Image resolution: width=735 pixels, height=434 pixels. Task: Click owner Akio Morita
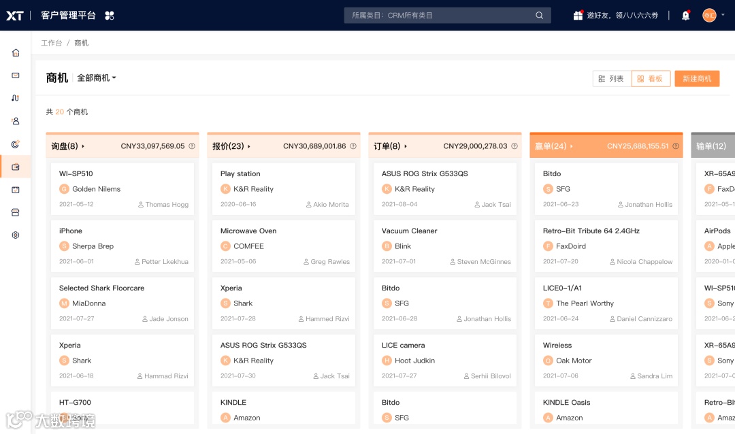point(327,204)
